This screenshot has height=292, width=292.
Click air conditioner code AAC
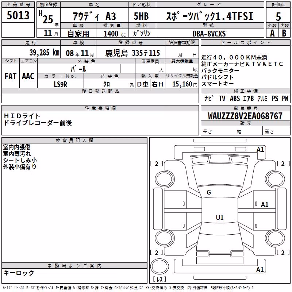(x=28, y=76)
